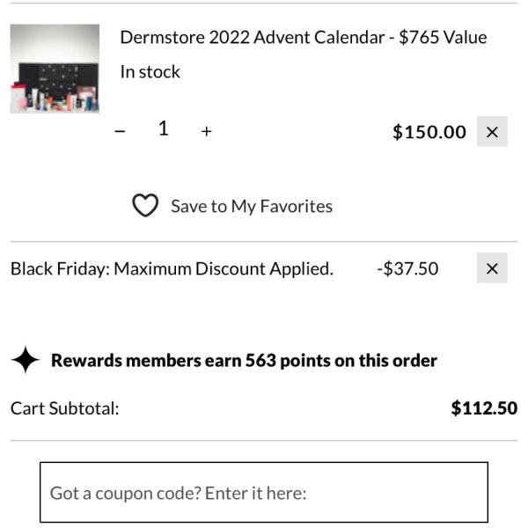Click the $150.00 item price
The image size is (528, 528).
coord(429,132)
